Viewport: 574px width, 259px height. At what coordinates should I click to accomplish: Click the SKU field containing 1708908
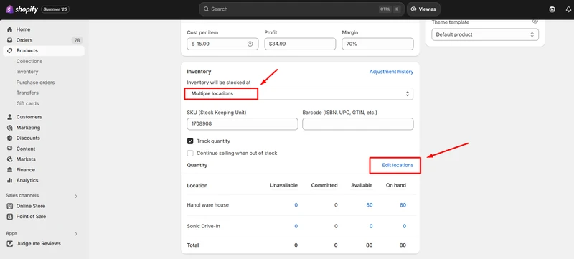click(243, 124)
